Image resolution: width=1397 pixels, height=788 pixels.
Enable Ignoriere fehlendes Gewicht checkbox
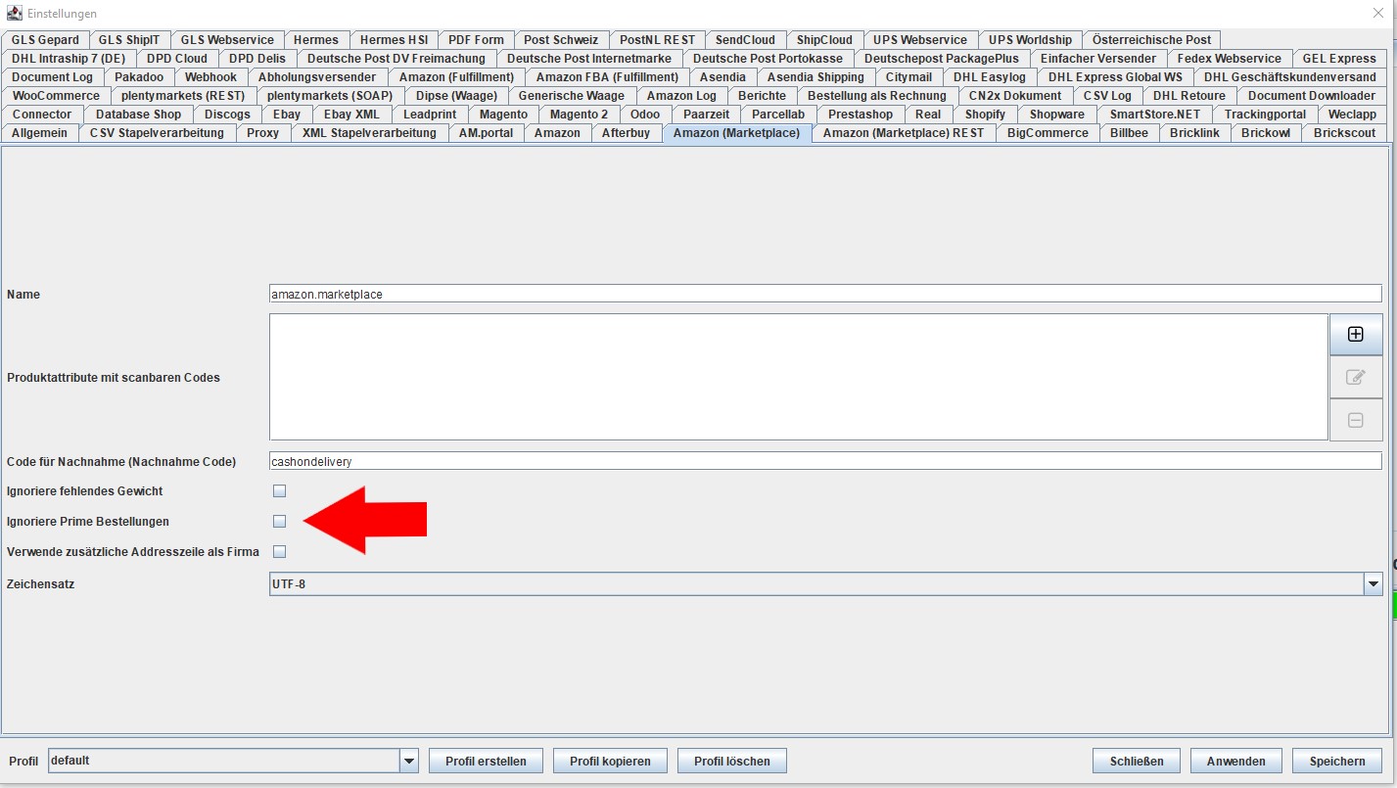point(279,490)
